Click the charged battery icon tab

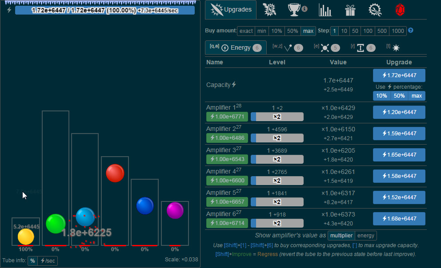point(269,10)
